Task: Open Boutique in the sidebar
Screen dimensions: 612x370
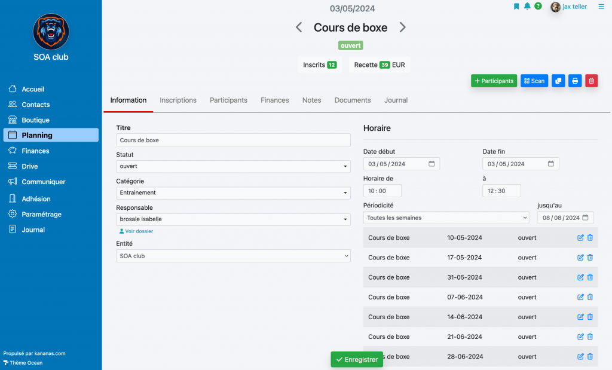Action: (51, 120)
